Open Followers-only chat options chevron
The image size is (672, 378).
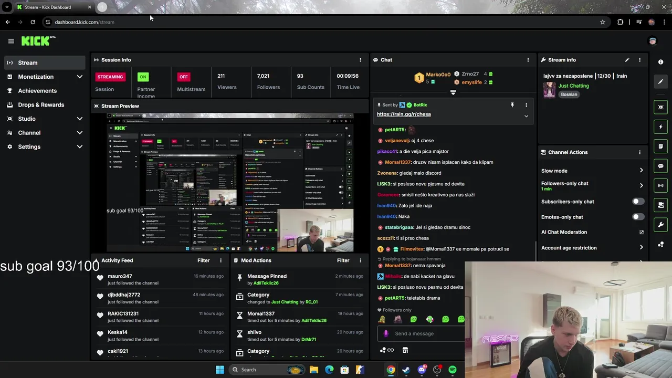pyautogui.click(x=641, y=185)
